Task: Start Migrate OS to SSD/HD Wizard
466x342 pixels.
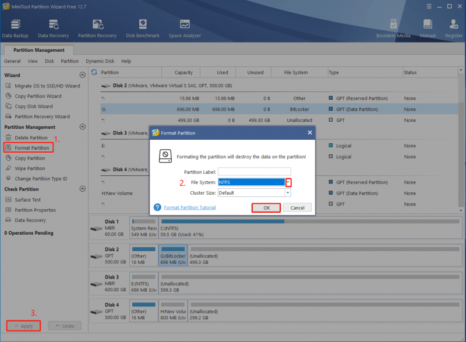Action: coord(43,86)
